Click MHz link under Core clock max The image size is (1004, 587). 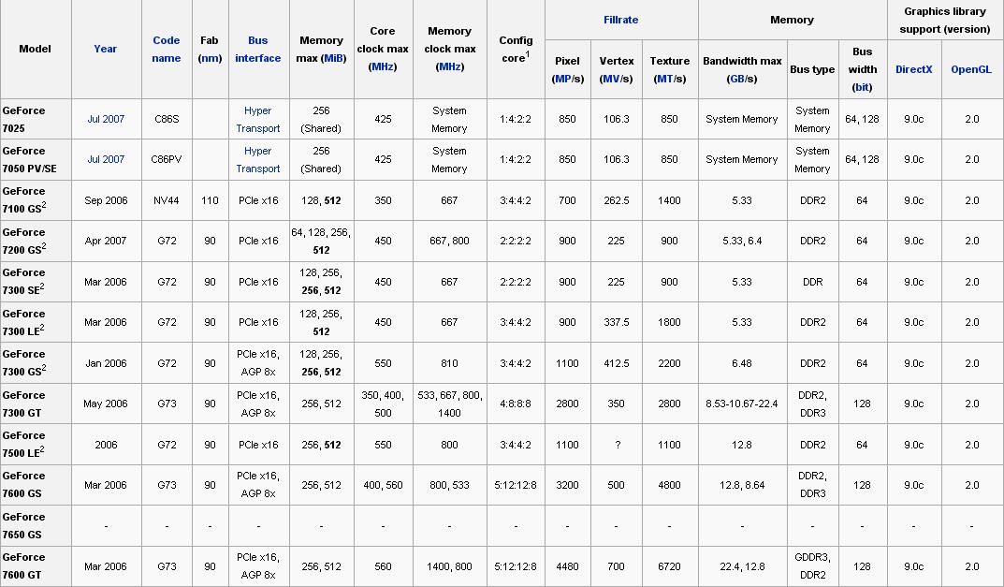(x=383, y=66)
